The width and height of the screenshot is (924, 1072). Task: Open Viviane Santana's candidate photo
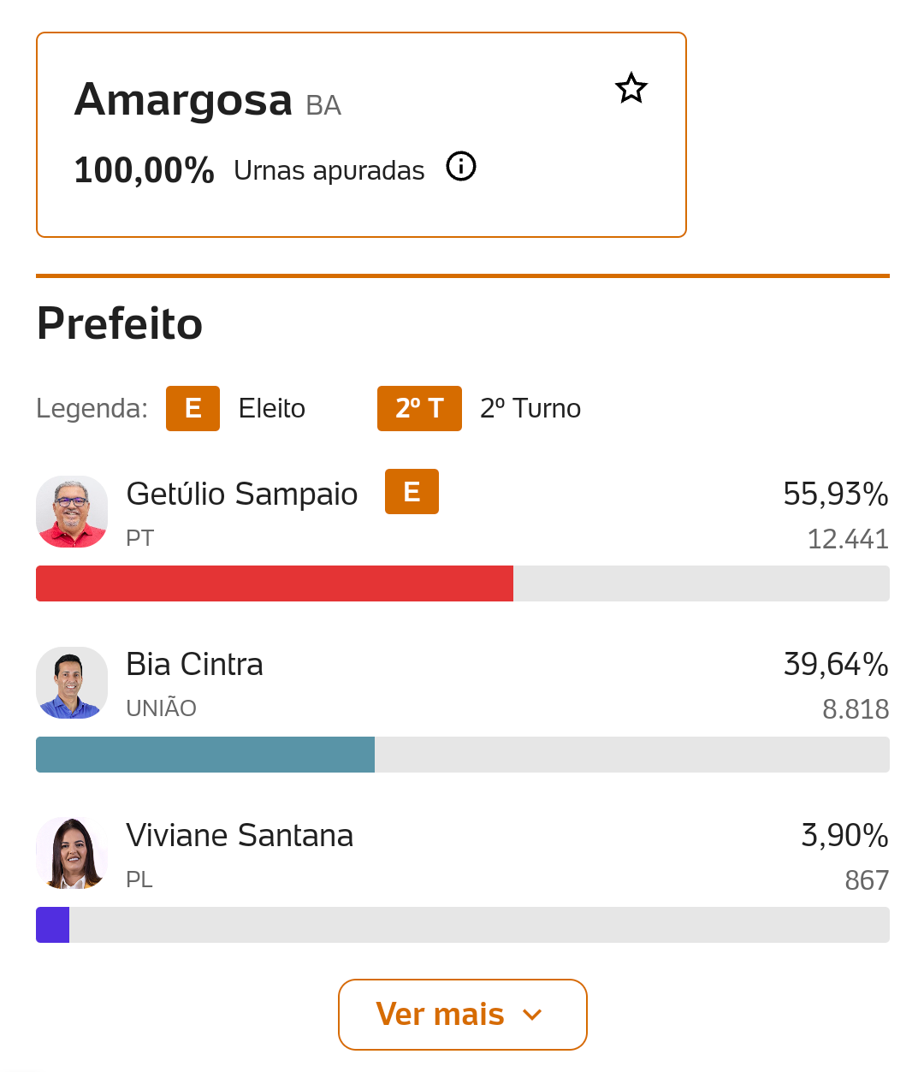click(x=72, y=853)
